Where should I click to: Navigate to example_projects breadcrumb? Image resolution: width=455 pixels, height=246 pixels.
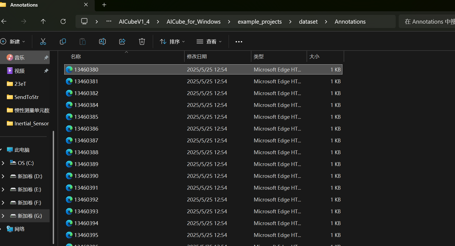tap(260, 22)
